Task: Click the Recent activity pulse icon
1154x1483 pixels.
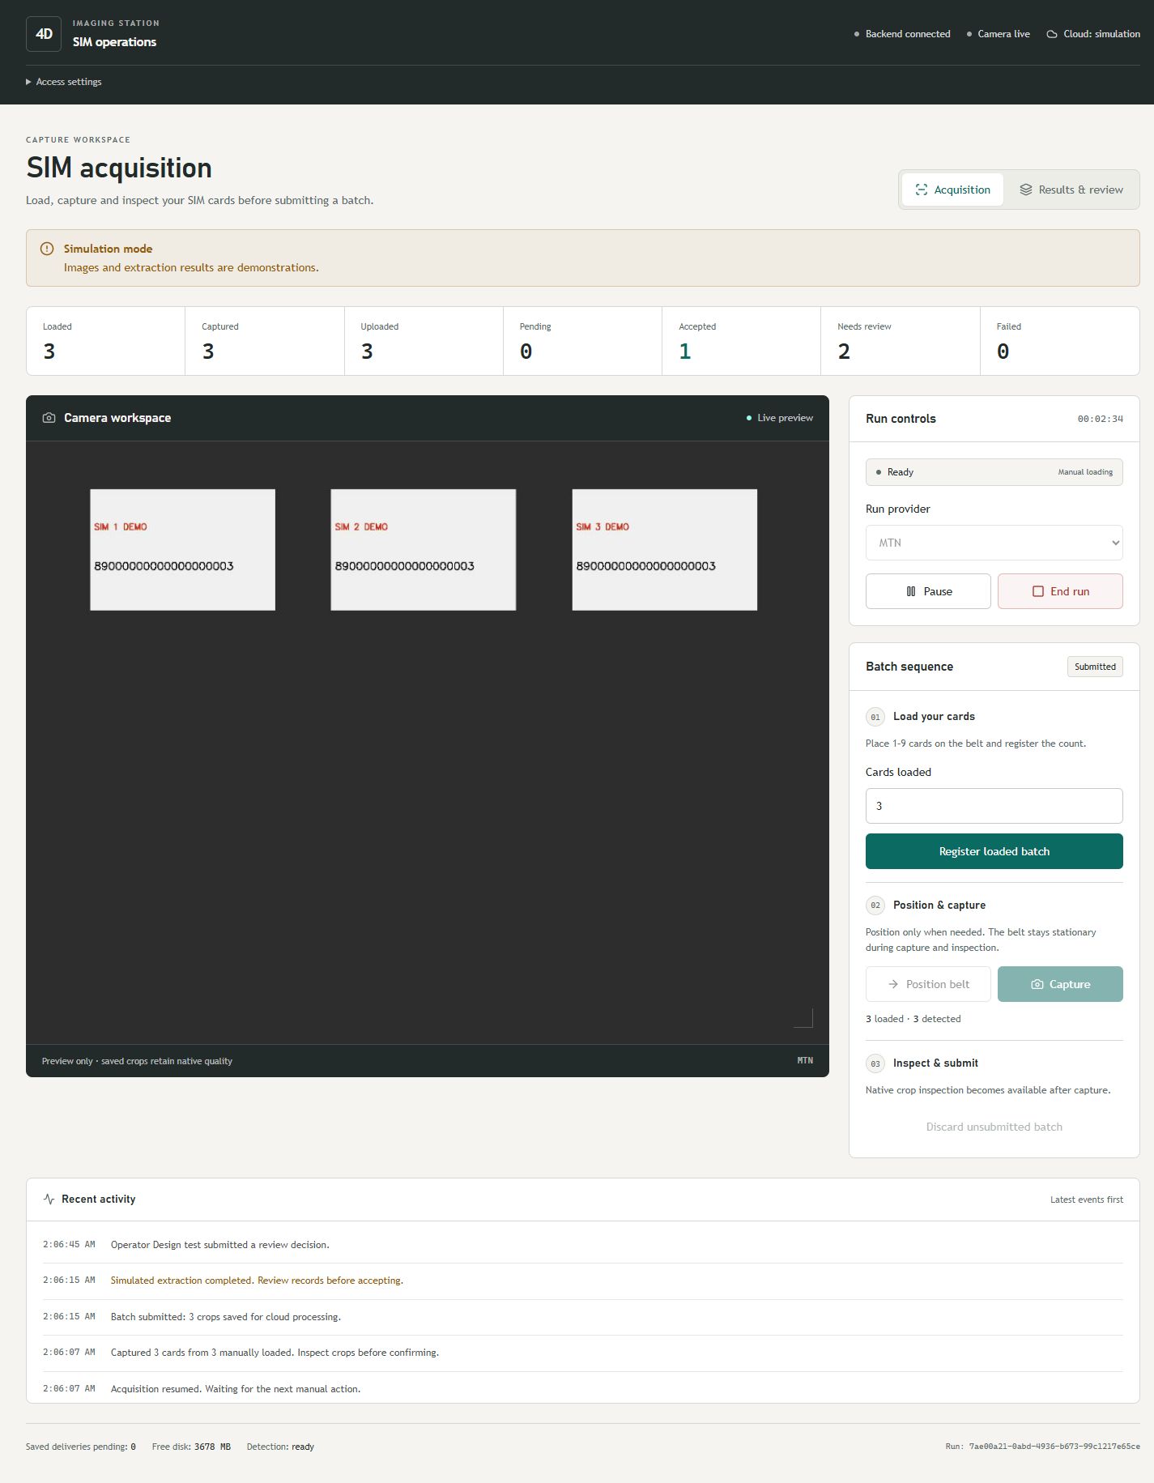Action: tap(49, 1199)
